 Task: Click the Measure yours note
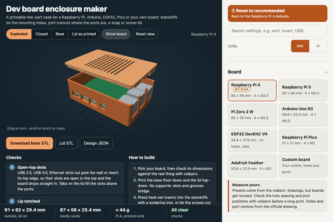[x=277, y=196]
